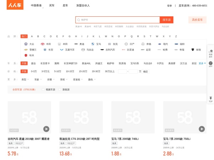Enable the 视频车源 checkbox
Image resolution: width=214 pixels, height=160 pixels.
point(43,89)
